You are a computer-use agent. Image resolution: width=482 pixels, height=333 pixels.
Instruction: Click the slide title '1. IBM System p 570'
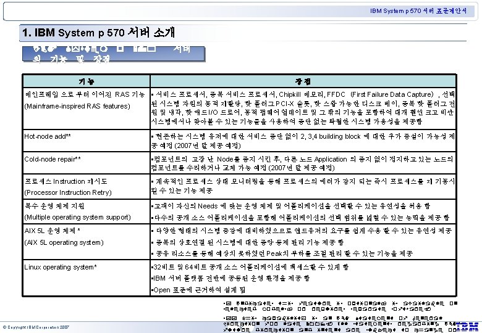click(x=73, y=33)
